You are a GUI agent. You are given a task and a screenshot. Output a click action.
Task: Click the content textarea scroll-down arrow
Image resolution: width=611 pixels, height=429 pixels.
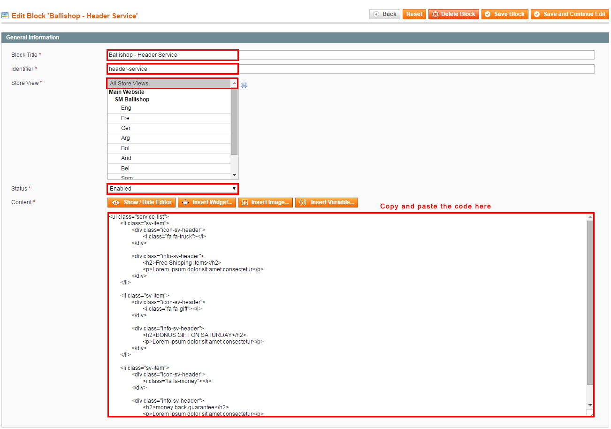coord(590,405)
